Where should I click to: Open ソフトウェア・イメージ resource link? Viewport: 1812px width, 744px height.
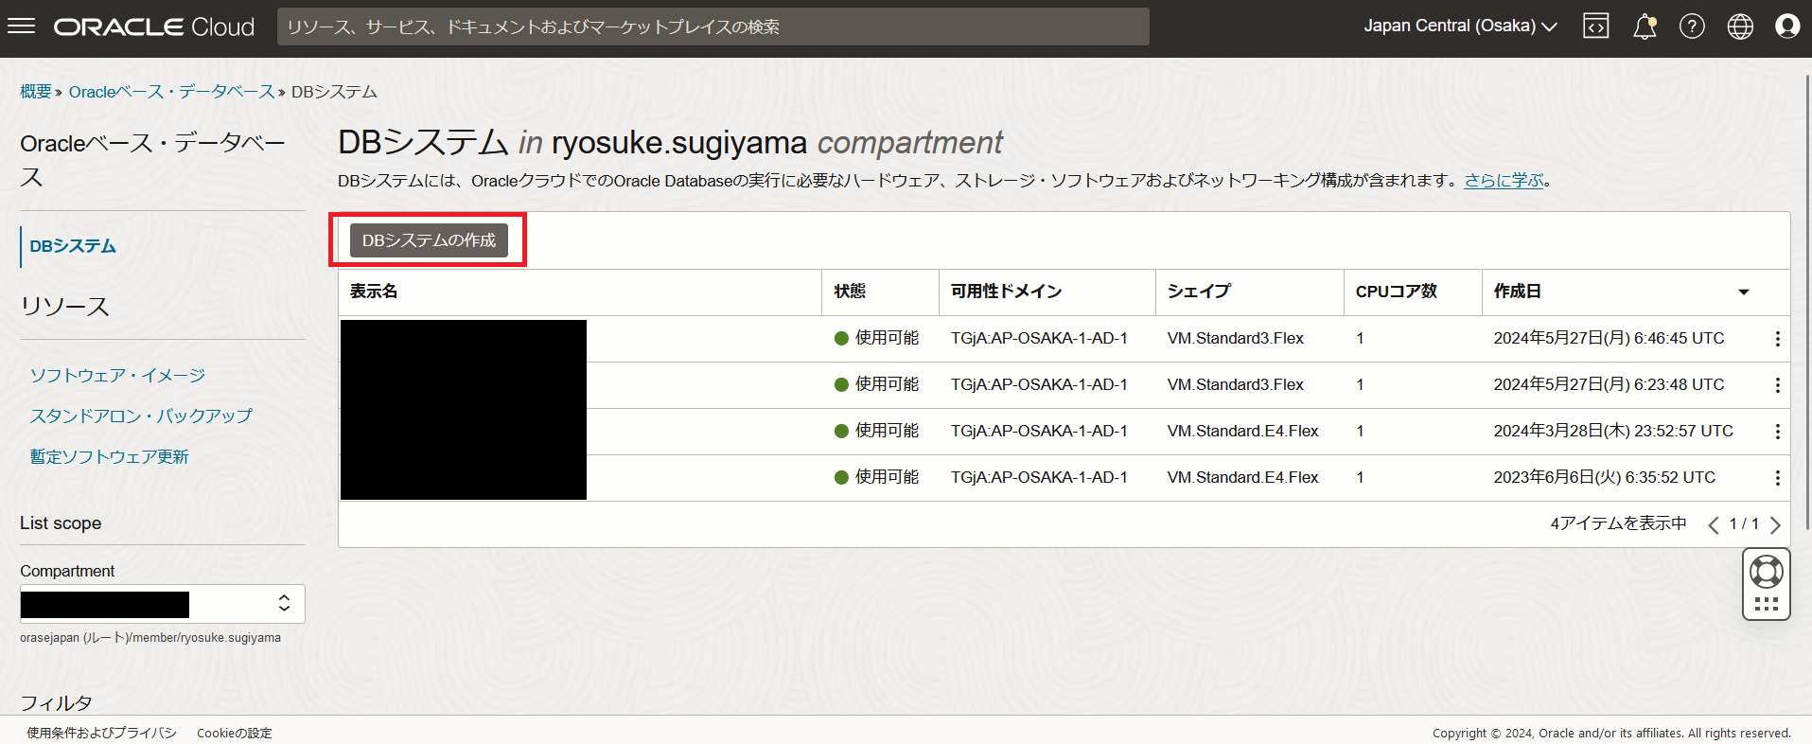(x=117, y=376)
